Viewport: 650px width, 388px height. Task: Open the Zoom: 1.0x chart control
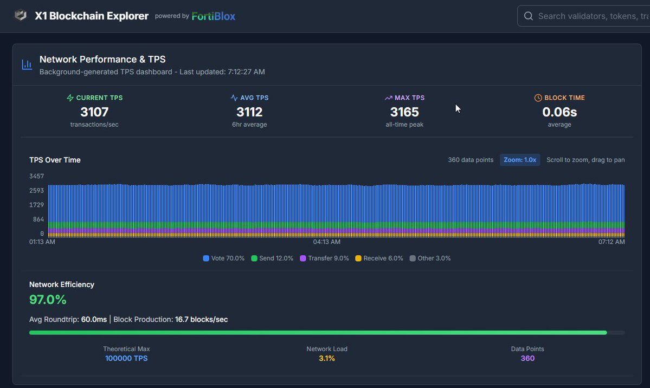pyautogui.click(x=520, y=159)
